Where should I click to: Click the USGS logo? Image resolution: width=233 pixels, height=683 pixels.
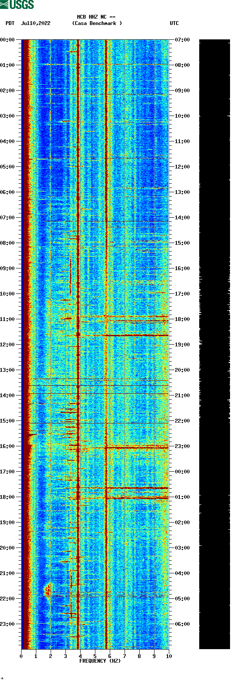(x=17, y=5)
